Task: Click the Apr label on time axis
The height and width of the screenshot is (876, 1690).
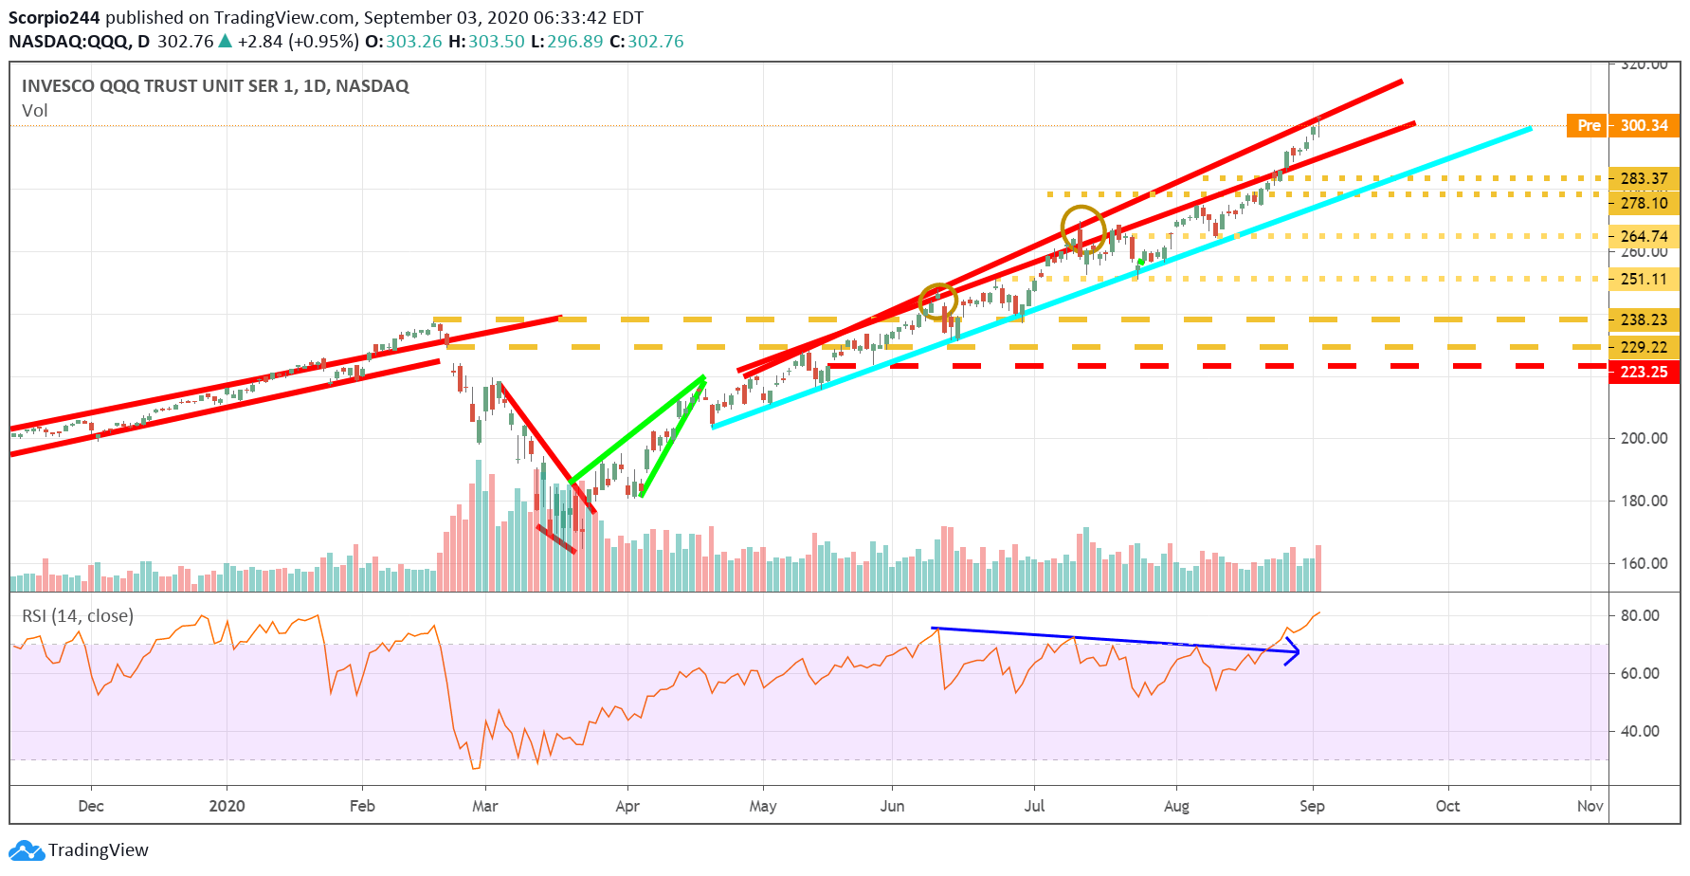Action: pos(627,807)
